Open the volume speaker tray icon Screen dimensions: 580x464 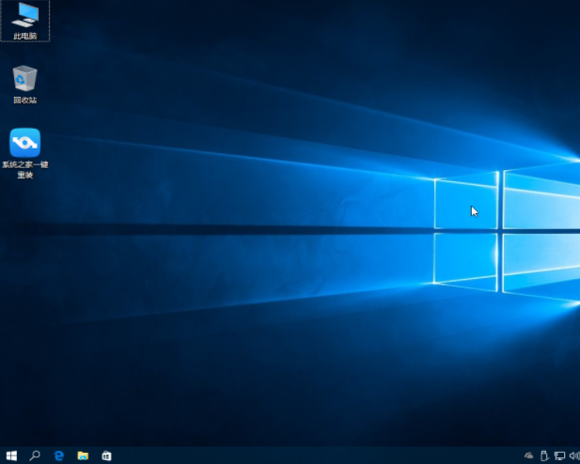[573, 456]
